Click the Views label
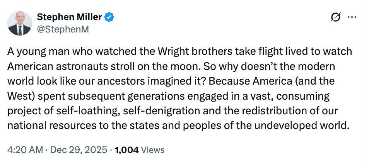The width and height of the screenshot is (369, 163). pos(153,150)
